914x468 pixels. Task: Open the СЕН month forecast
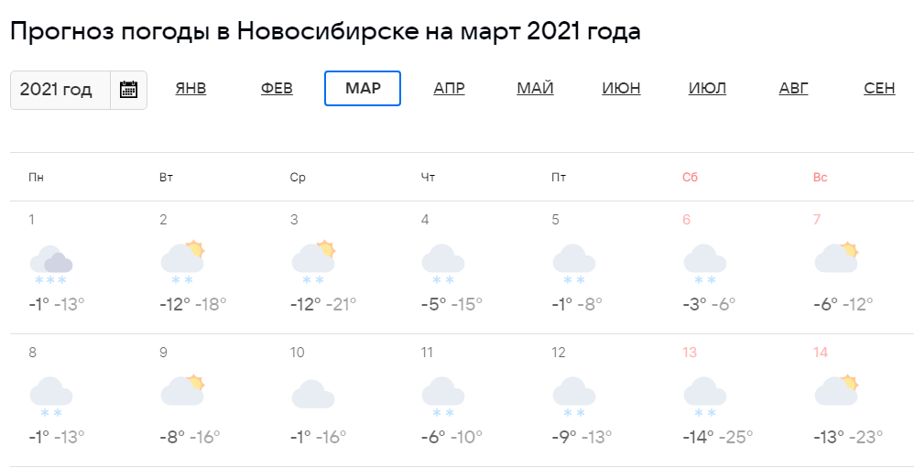(879, 89)
